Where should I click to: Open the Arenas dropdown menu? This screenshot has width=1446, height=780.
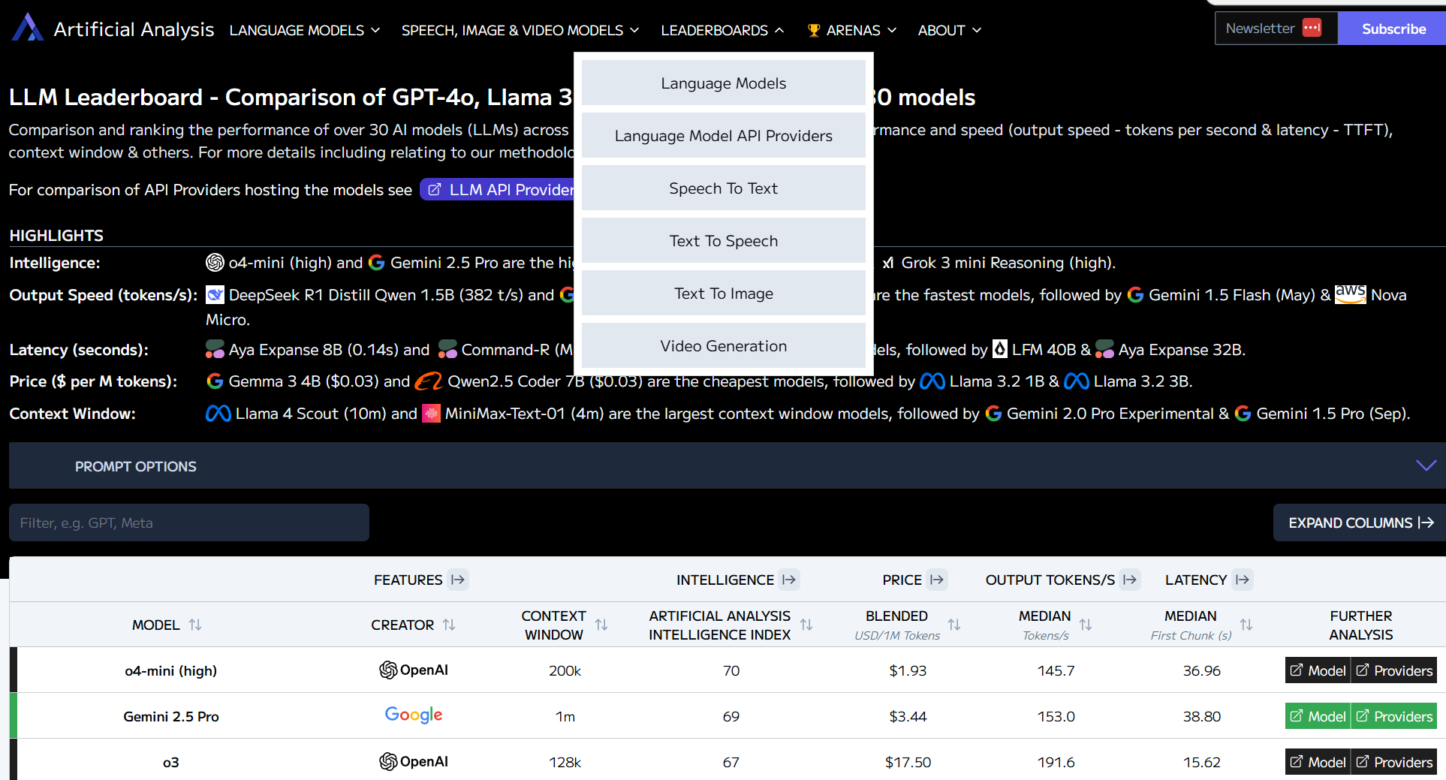[x=852, y=30]
